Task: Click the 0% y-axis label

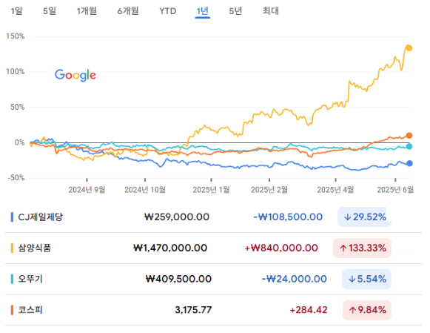Action: pos(19,142)
